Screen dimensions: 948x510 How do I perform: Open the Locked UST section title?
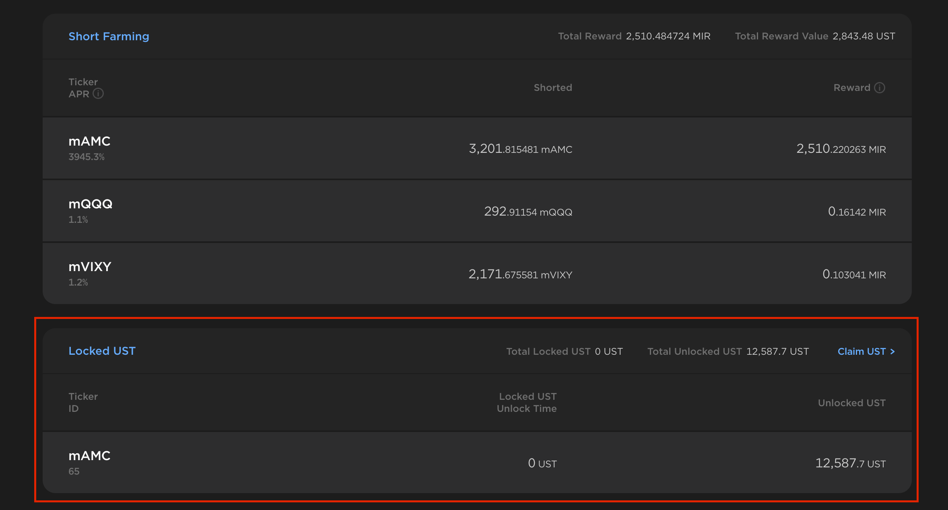tap(102, 351)
